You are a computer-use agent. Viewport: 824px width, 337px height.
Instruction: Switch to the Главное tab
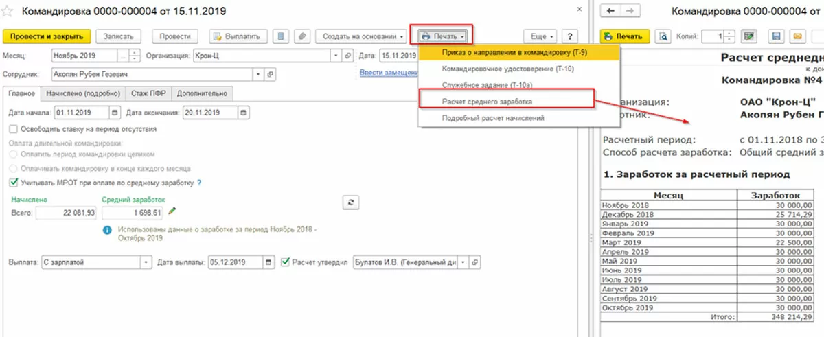point(21,94)
